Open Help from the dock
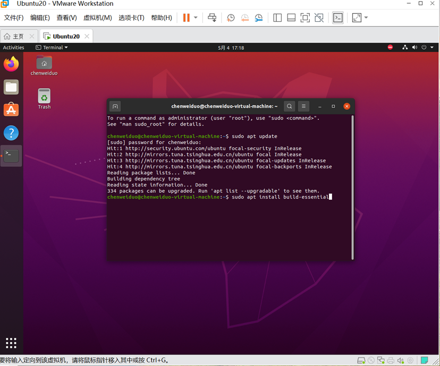The width and height of the screenshot is (440, 366). 11,133
